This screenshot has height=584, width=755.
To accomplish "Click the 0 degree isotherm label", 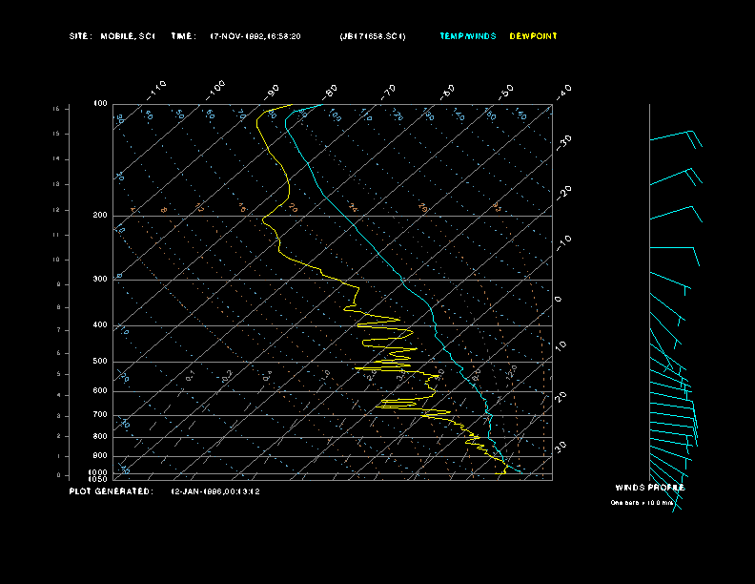I will [559, 300].
